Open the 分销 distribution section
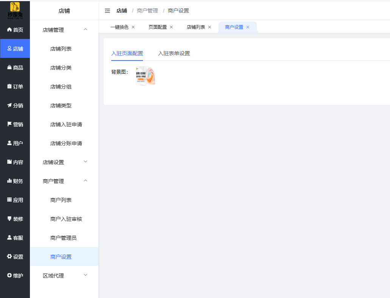This screenshot has width=390, height=298. click(15, 106)
